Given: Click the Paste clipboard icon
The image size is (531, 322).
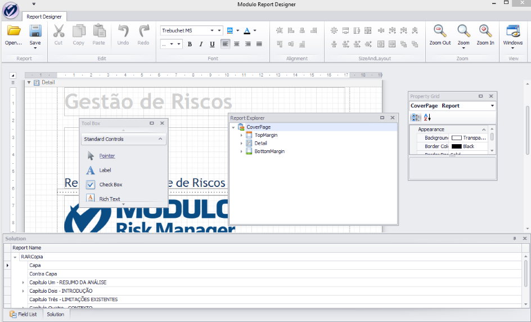Looking at the screenshot, I should point(99,31).
